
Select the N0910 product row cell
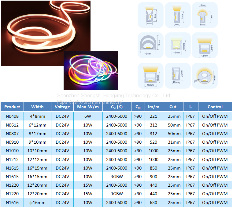point(12,142)
